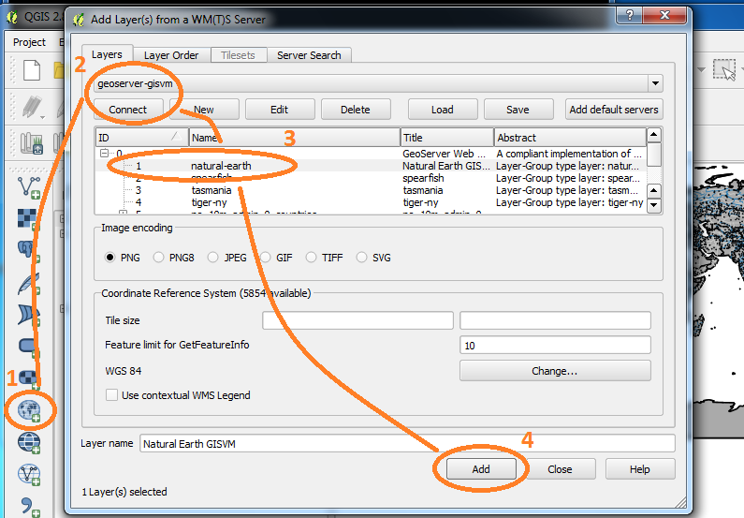The image size is (744, 518).
Task: Click the Add Oracle Spatial Layer icon
Action: [x=29, y=346]
